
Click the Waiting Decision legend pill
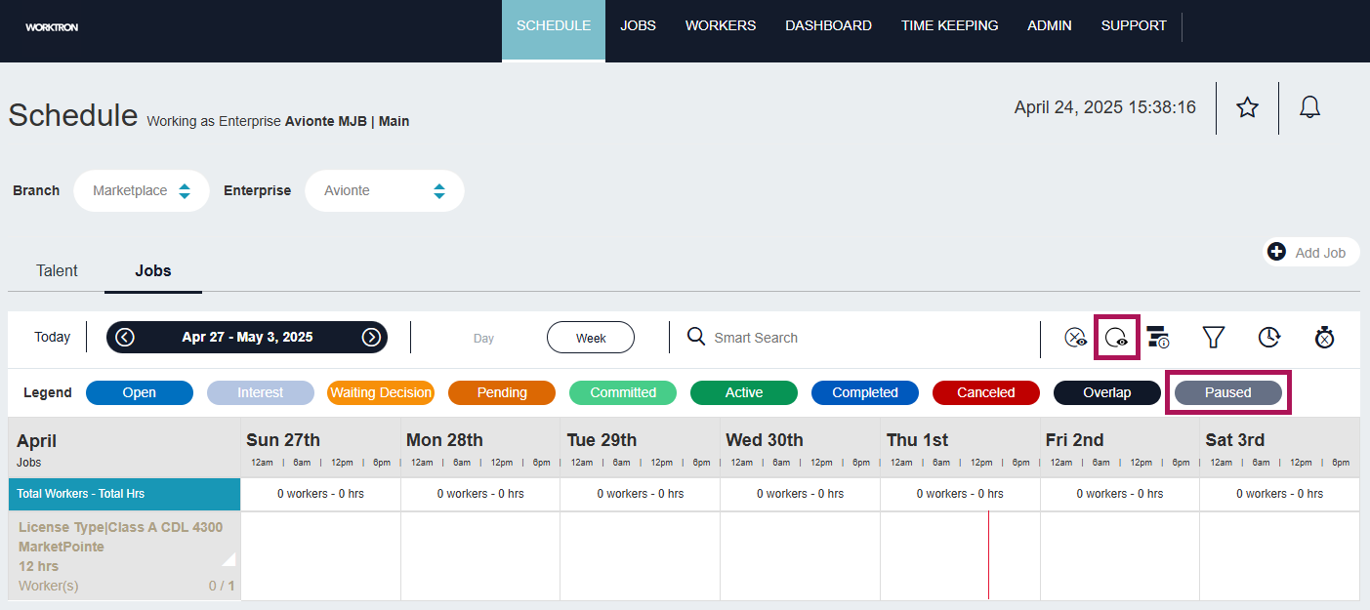[x=381, y=392]
